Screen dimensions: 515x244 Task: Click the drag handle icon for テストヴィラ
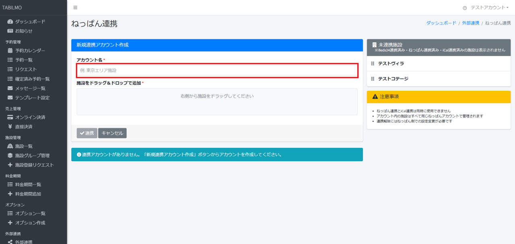(373, 64)
